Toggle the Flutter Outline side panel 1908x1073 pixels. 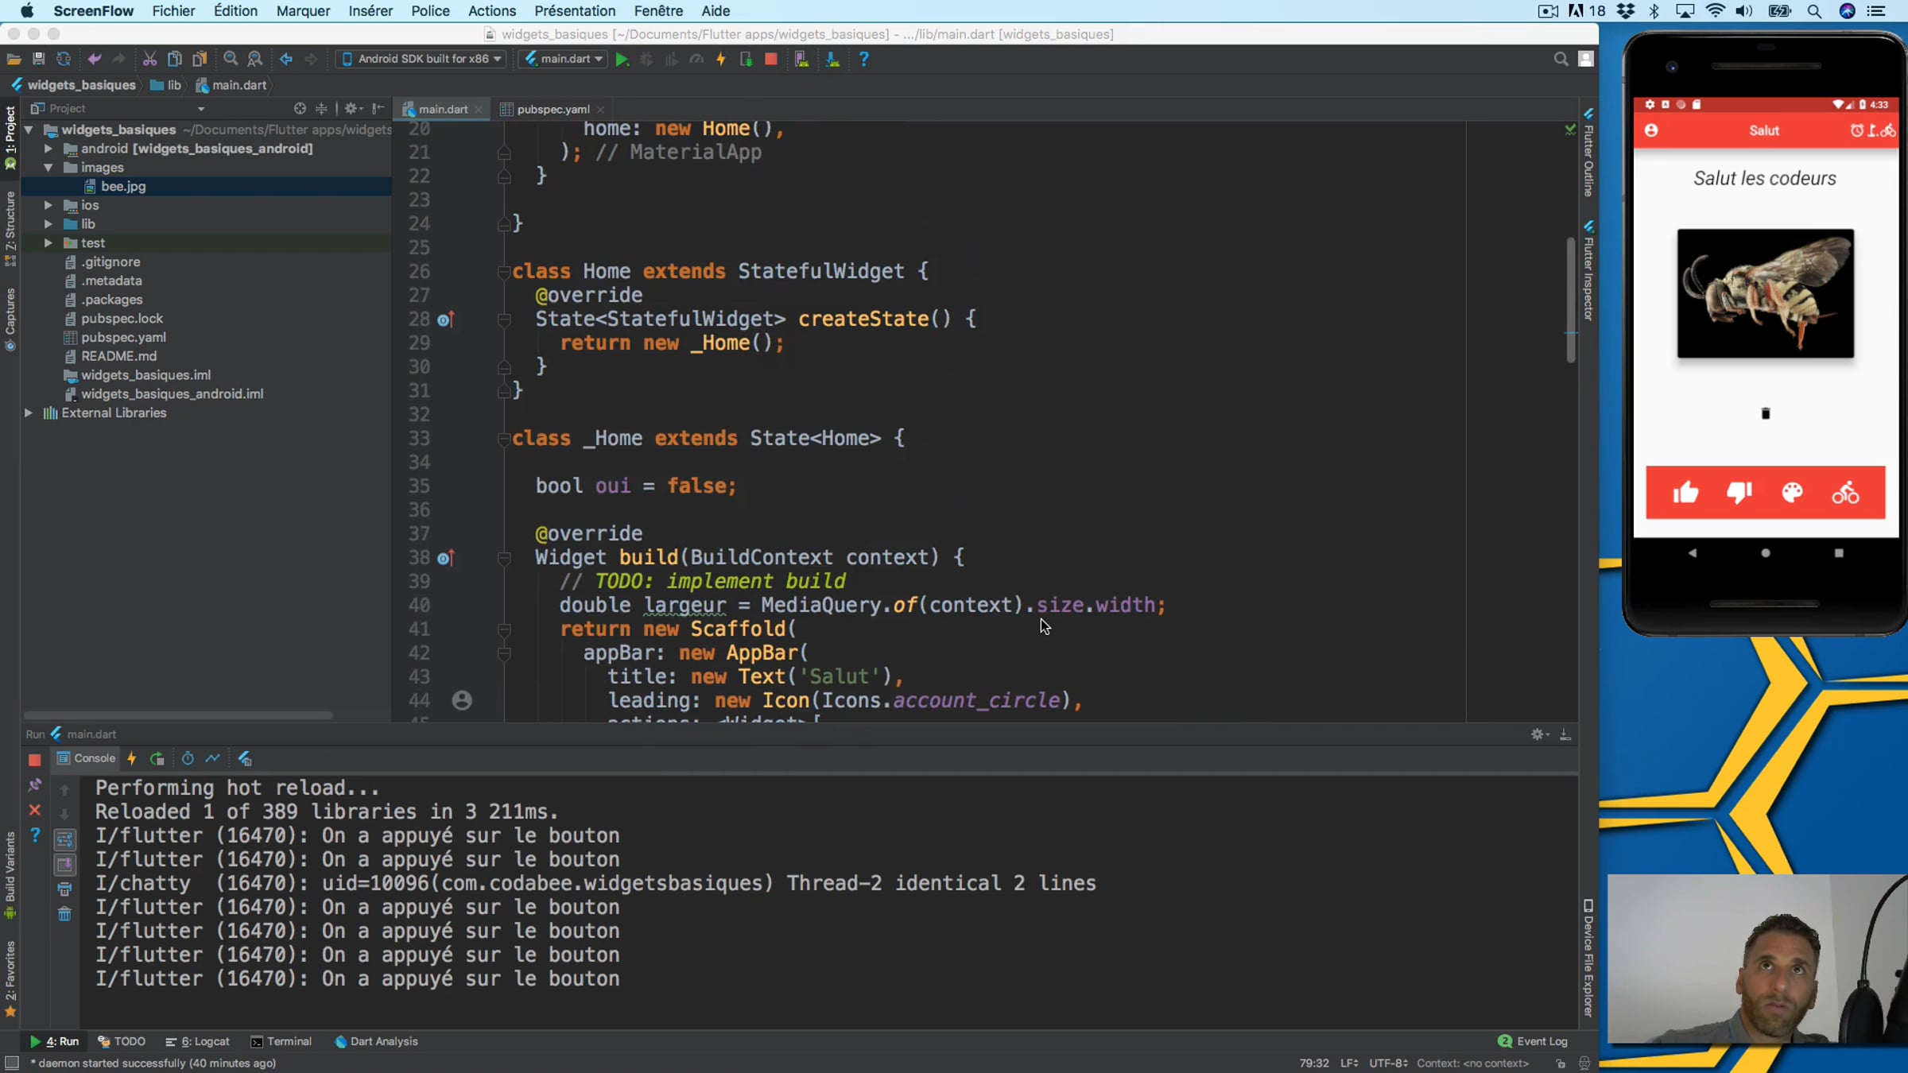pos(1588,153)
